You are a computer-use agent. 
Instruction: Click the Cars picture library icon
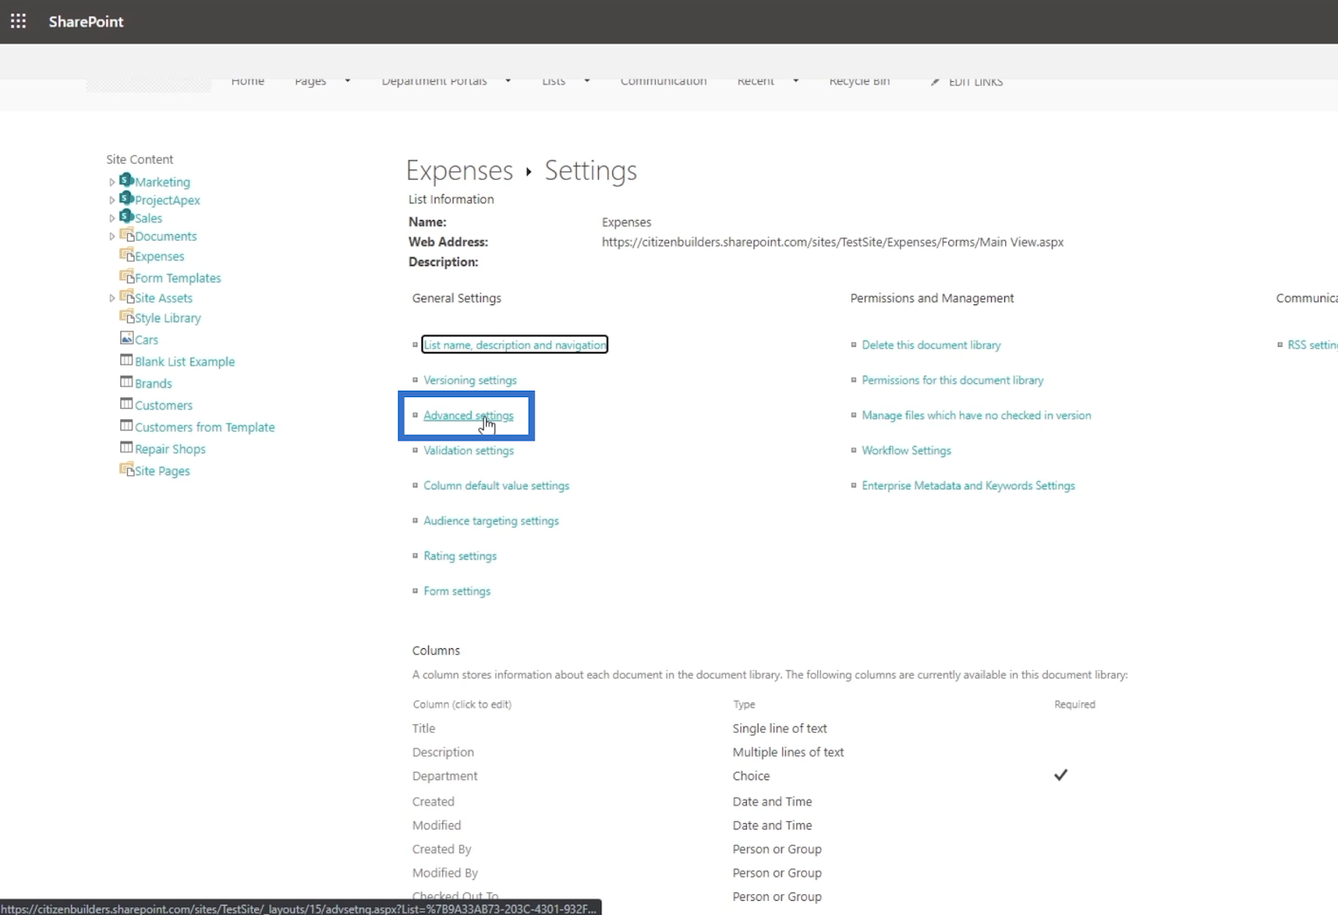[127, 338]
